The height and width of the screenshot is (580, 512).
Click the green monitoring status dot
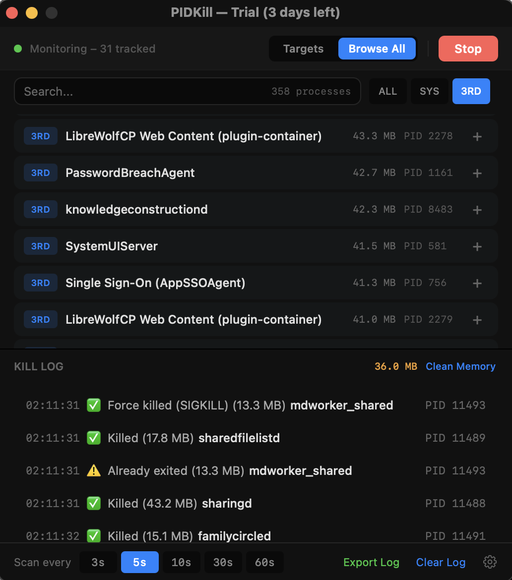click(18, 49)
